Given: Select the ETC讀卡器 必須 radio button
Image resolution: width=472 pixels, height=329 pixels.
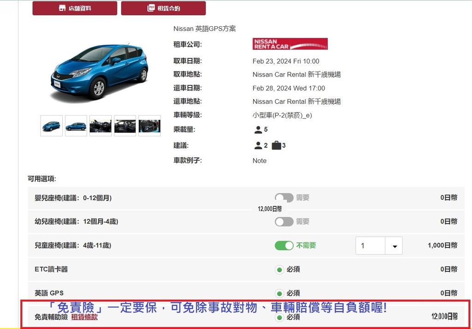Looking at the screenshot, I should point(279,270).
